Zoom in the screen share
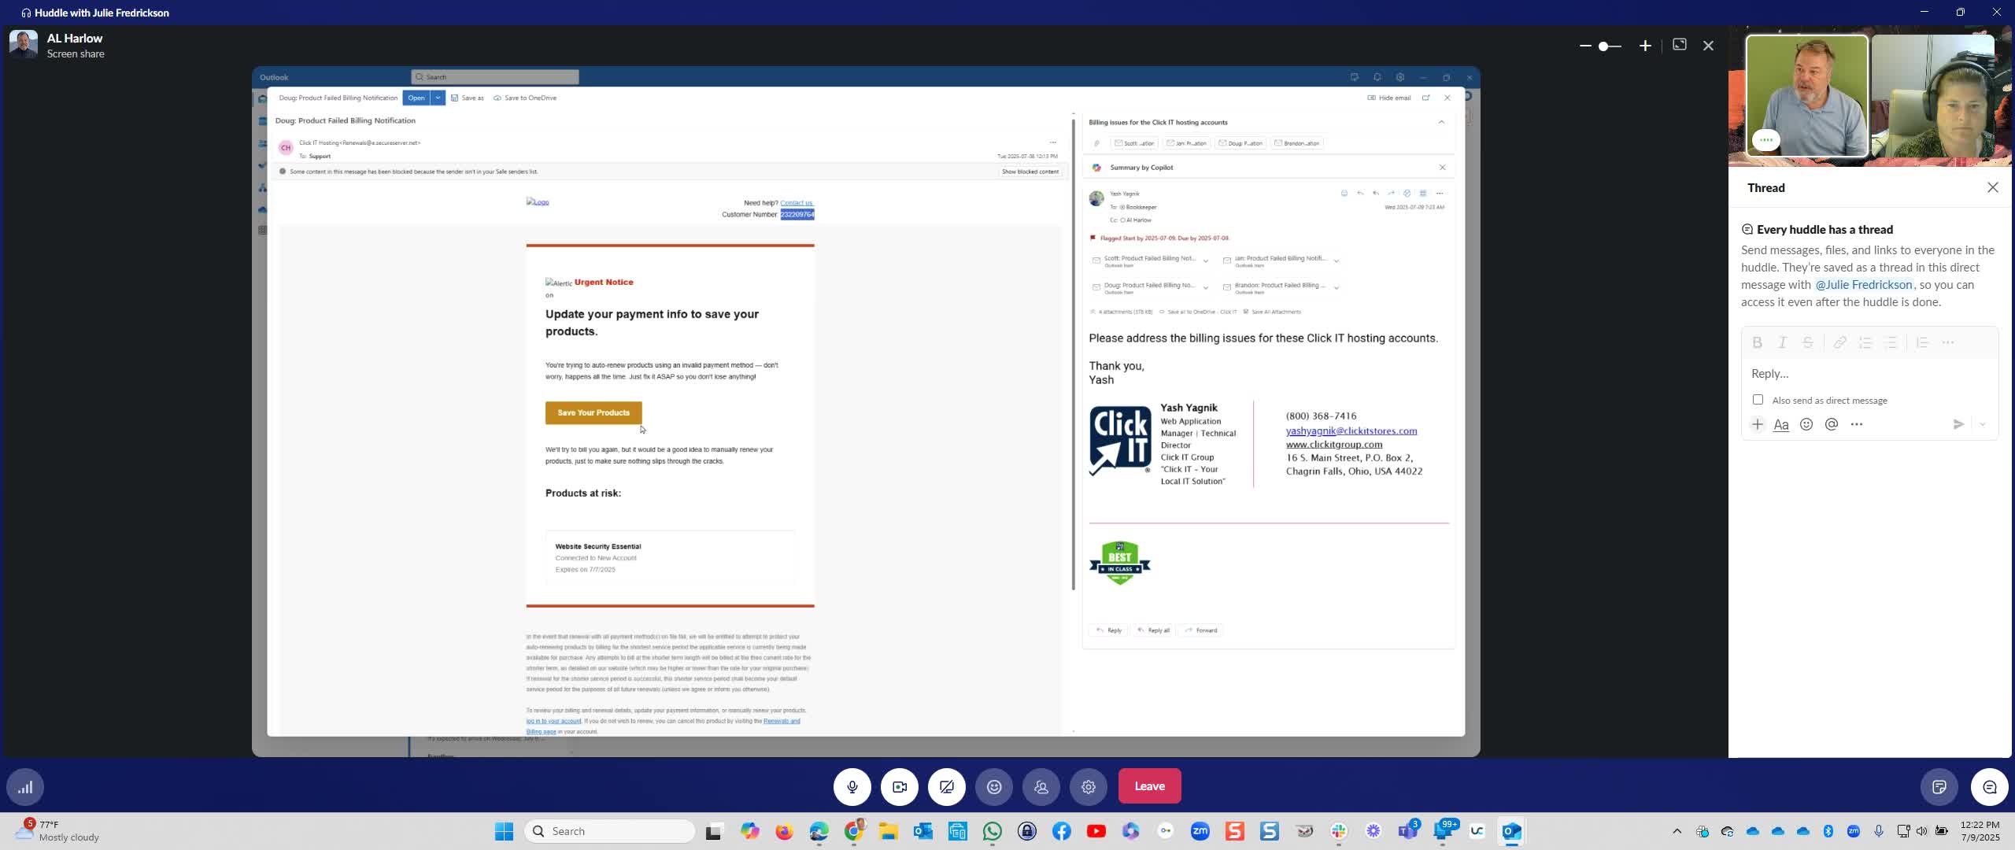Screen dimensions: 2015x850 coord(1645,46)
